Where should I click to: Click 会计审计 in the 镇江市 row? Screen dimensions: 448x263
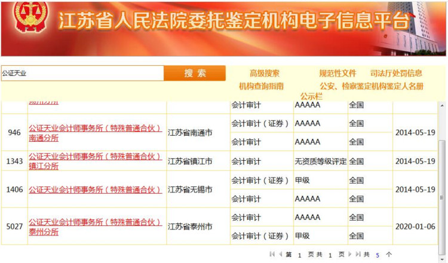click(246, 161)
